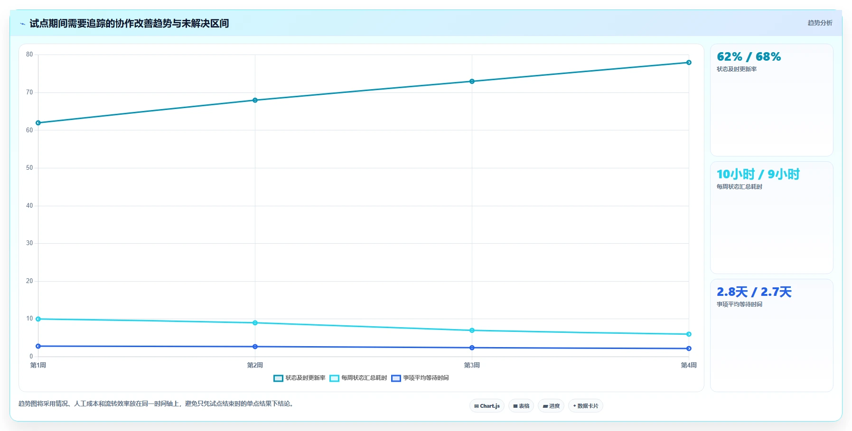The image size is (852, 431).
Task: Select the 每周状态汇总耗时 data point at 第4周
Action: pos(689,334)
